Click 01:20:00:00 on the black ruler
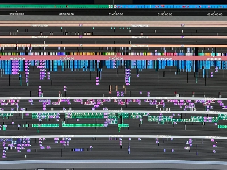This screenshot has height=170, width=227. point(17,14)
